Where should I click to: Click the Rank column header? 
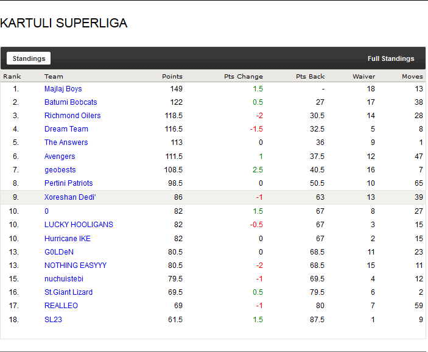tap(12, 77)
